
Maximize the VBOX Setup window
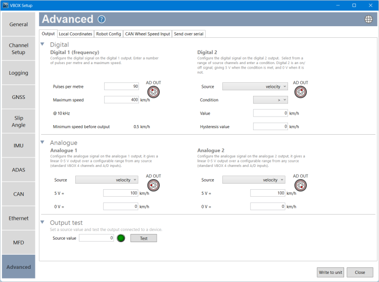354,6
